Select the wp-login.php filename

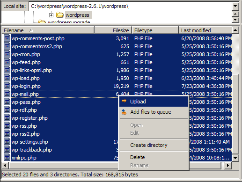click(26, 86)
